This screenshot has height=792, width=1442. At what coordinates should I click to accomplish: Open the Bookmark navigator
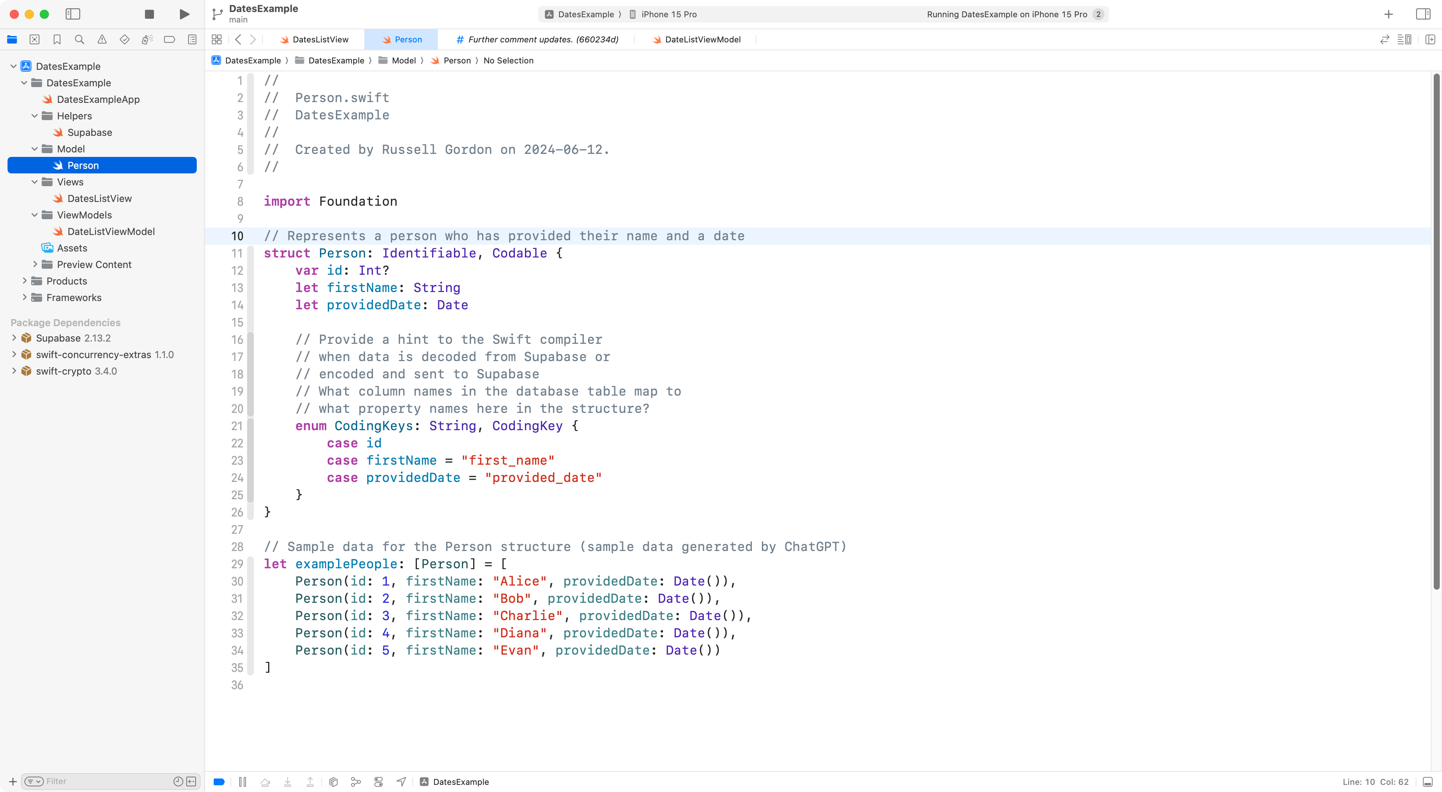(57, 39)
